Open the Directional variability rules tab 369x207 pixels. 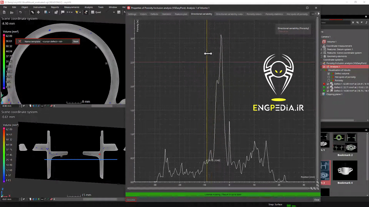(229, 14)
